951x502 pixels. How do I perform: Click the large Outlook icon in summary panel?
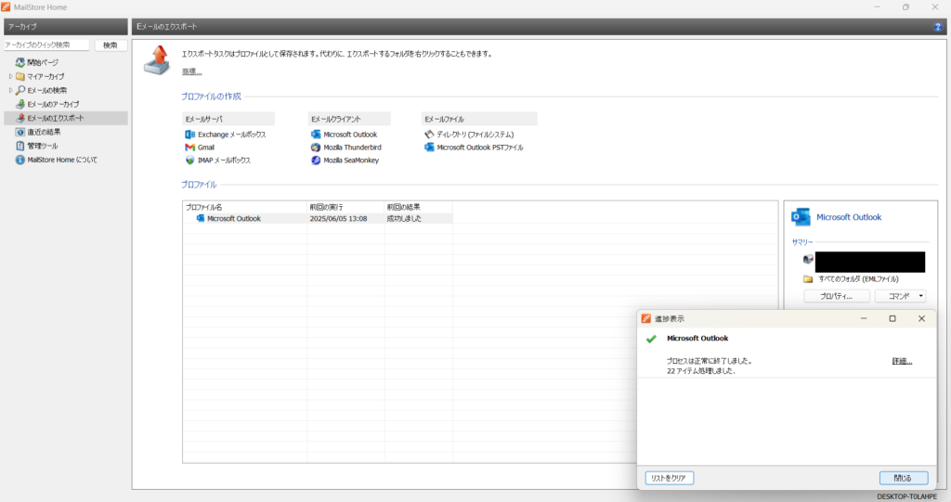click(x=801, y=217)
